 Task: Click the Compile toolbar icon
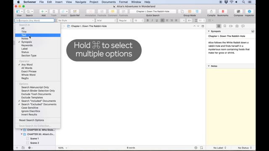click(211, 11)
